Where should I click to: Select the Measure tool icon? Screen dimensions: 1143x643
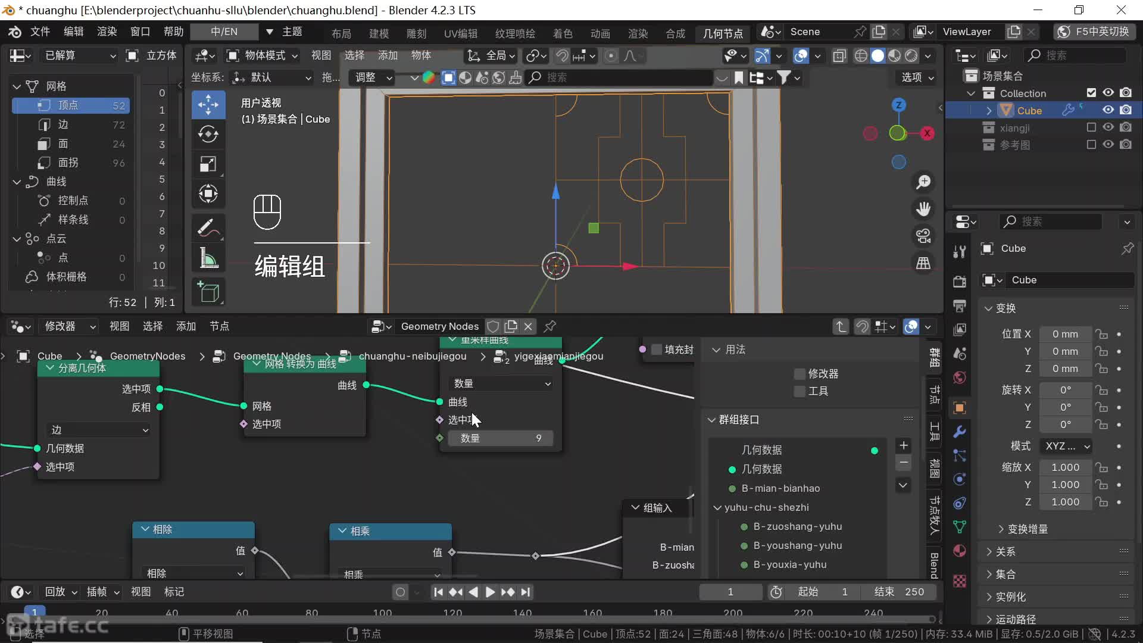pyautogui.click(x=208, y=258)
